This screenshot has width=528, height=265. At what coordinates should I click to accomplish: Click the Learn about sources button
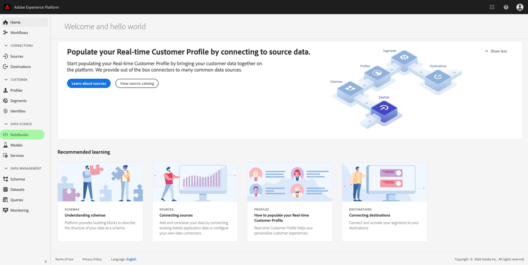pyautogui.click(x=88, y=83)
